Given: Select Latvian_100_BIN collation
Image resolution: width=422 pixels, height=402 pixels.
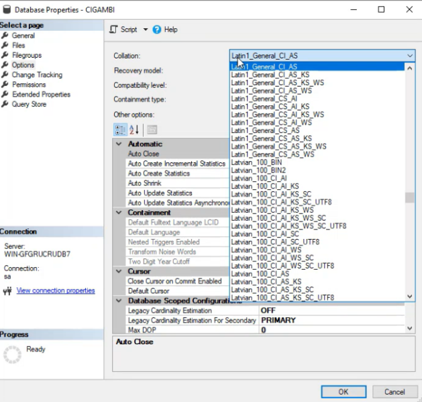Looking at the screenshot, I should pyautogui.click(x=317, y=162).
